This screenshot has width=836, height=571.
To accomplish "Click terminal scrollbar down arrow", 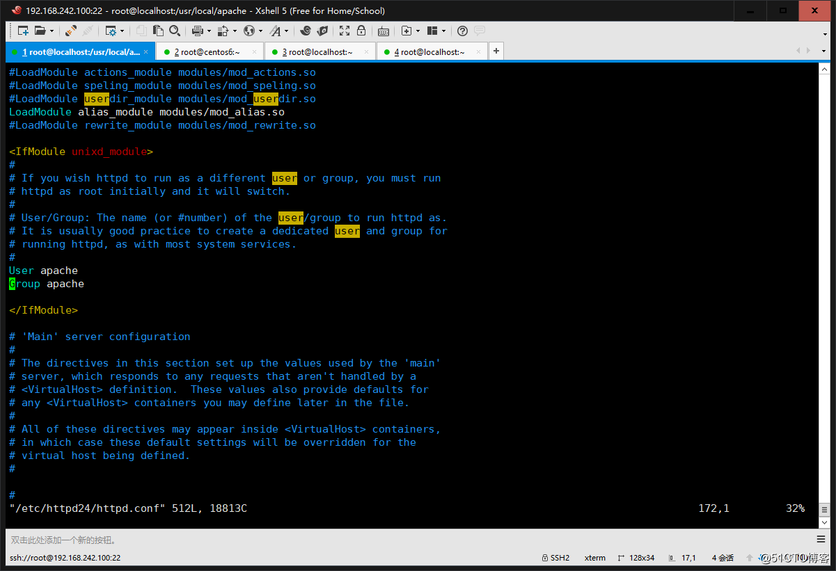I will [823, 522].
